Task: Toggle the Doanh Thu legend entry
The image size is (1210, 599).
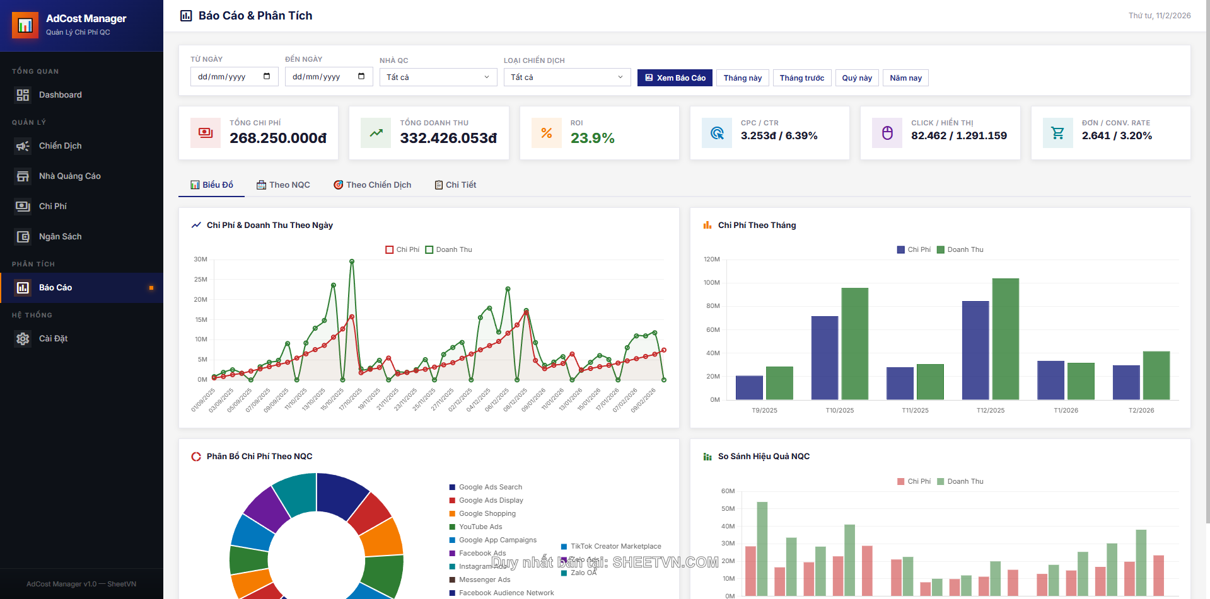Action: tap(448, 249)
